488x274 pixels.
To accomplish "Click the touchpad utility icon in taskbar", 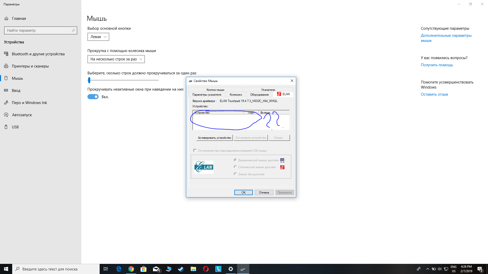I will click(243, 269).
